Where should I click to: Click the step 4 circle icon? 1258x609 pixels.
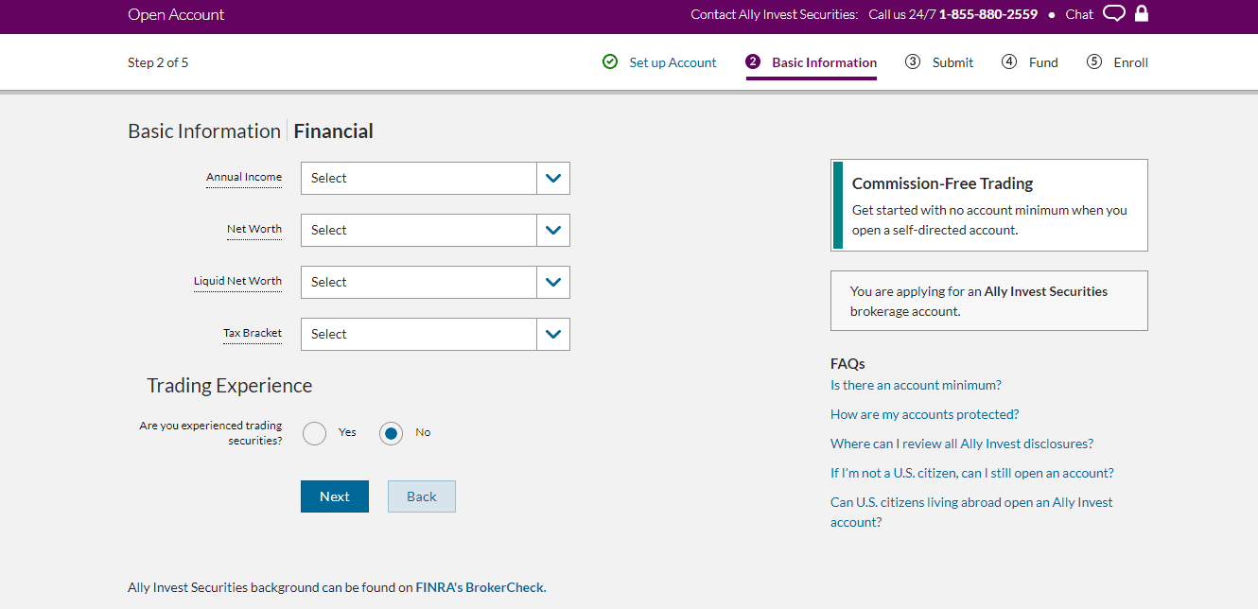1009,62
